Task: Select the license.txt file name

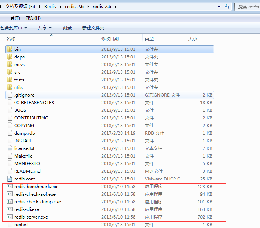Action: (24, 148)
